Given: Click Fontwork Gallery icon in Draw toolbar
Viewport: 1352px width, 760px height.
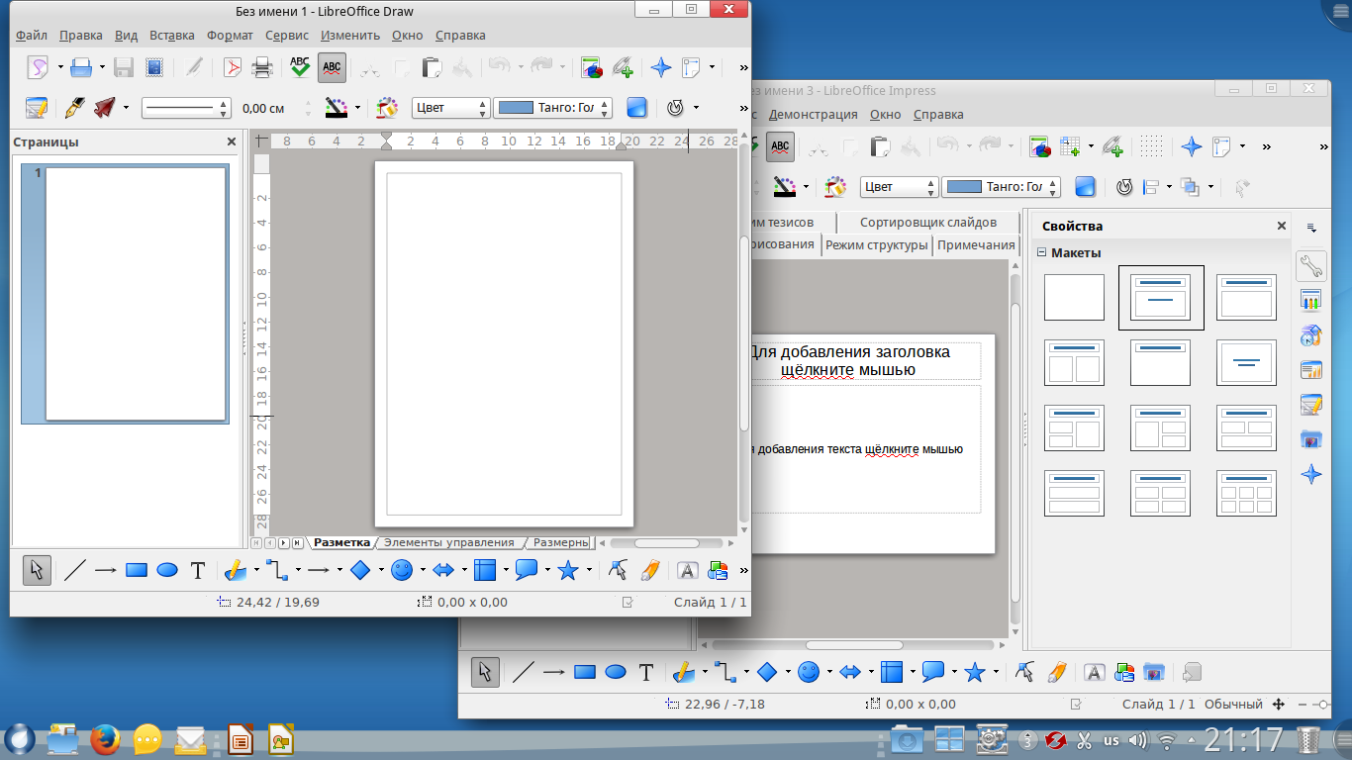Looking at the screenshot, I should tap(687, 570).
